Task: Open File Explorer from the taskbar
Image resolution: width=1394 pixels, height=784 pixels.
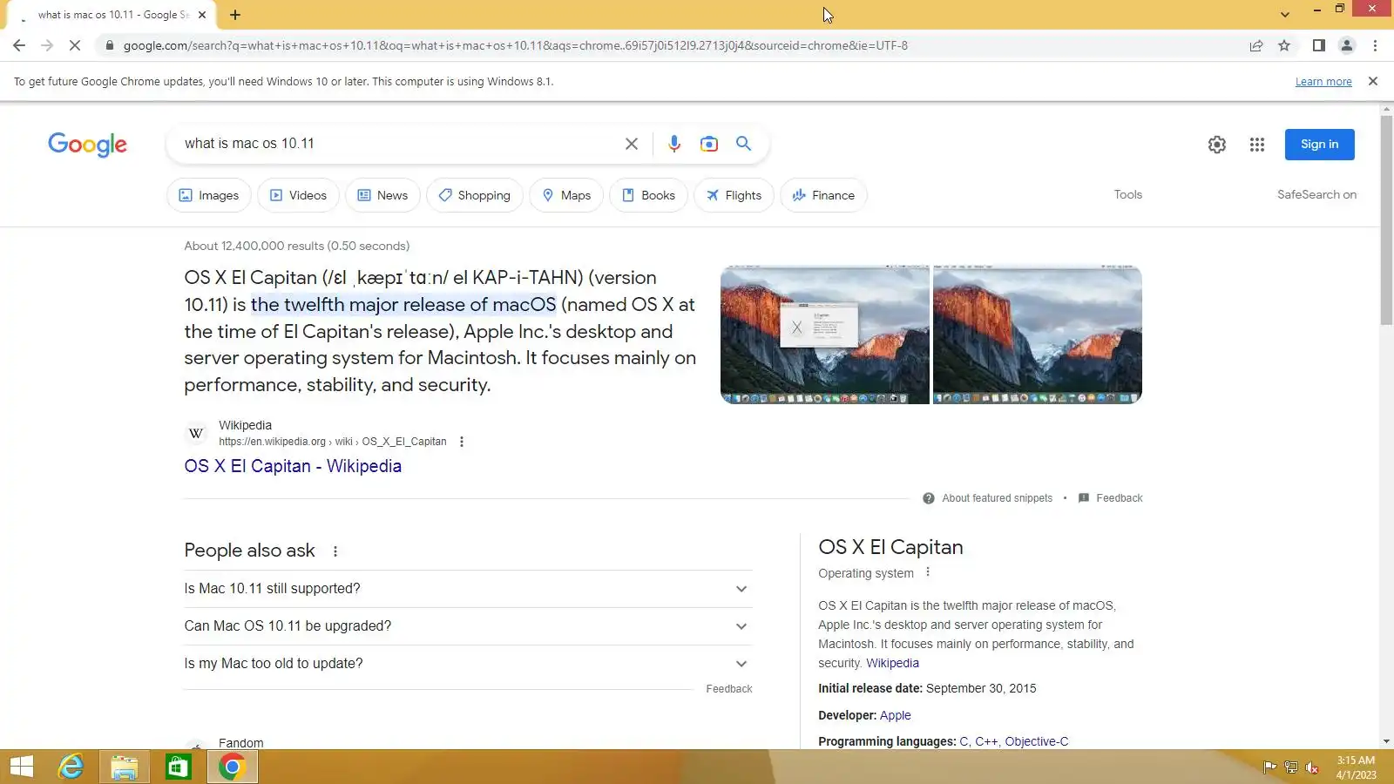Action: click(x=125, y=767)
